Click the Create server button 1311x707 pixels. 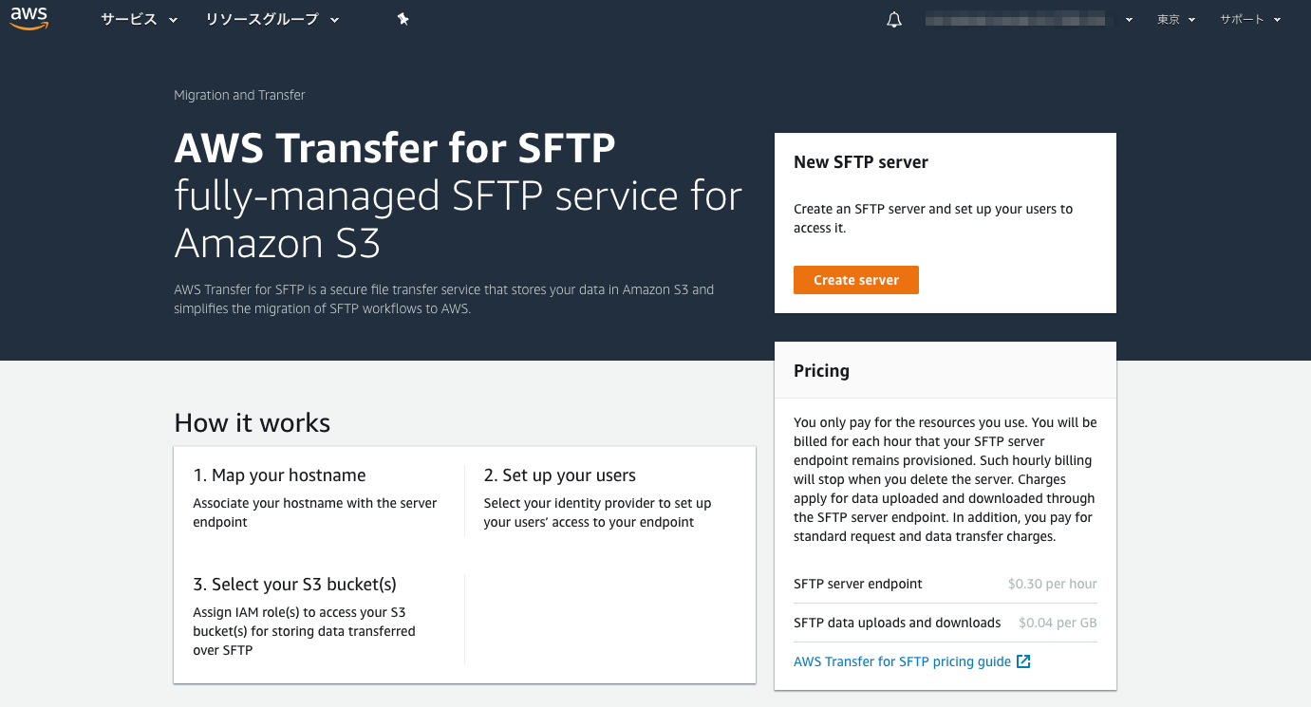[855, 280]
